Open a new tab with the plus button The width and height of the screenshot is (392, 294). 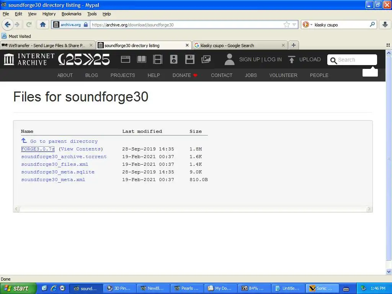point(294,45)
